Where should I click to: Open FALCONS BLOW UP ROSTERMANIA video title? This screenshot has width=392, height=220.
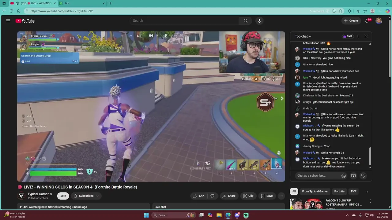[x=344, y=203]
